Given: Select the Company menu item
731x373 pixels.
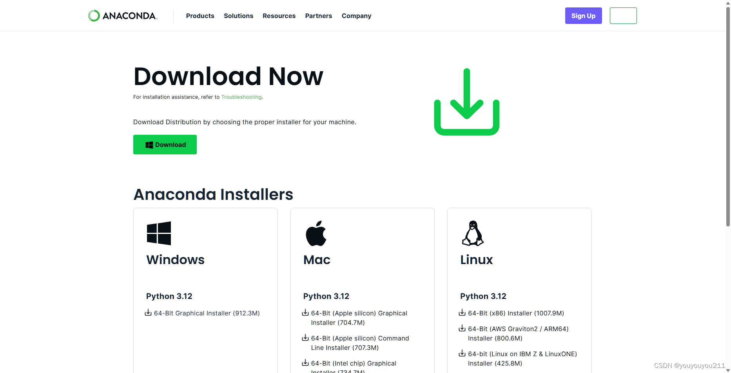Looking at the screenshot, I should point(356,16).
